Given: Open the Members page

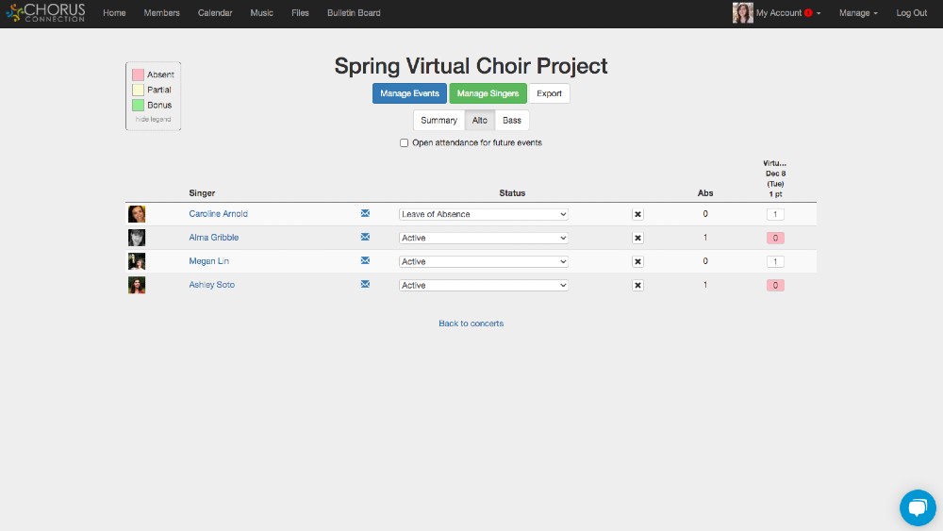Looking at the screenshot, I should [x=162, y=12].
